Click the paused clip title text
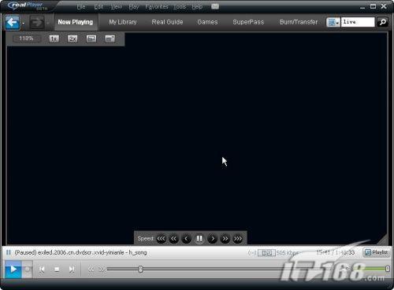 (80, 253)
